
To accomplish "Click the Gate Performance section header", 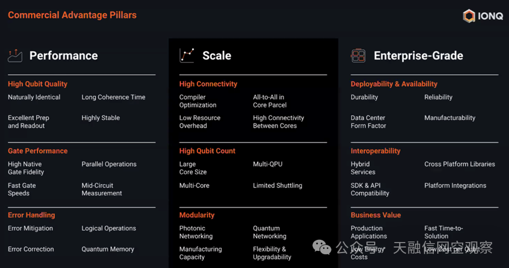I will pyautogui.click(x=38, y=151).
